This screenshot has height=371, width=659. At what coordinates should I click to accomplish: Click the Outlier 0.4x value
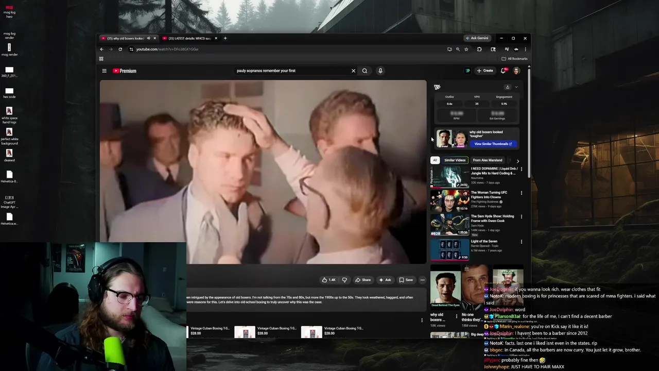pyautogui.click(x=449, y=104)
